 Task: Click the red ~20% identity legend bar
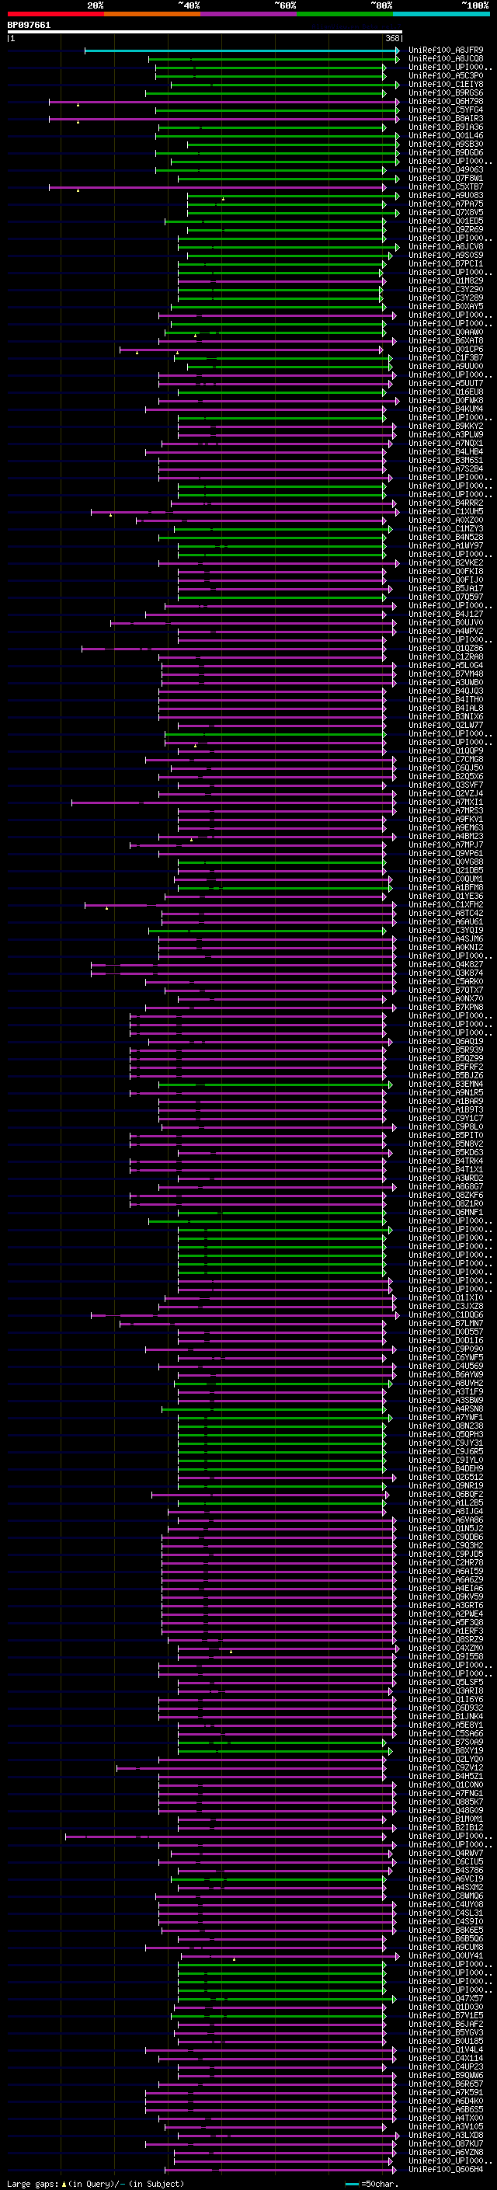56,14
